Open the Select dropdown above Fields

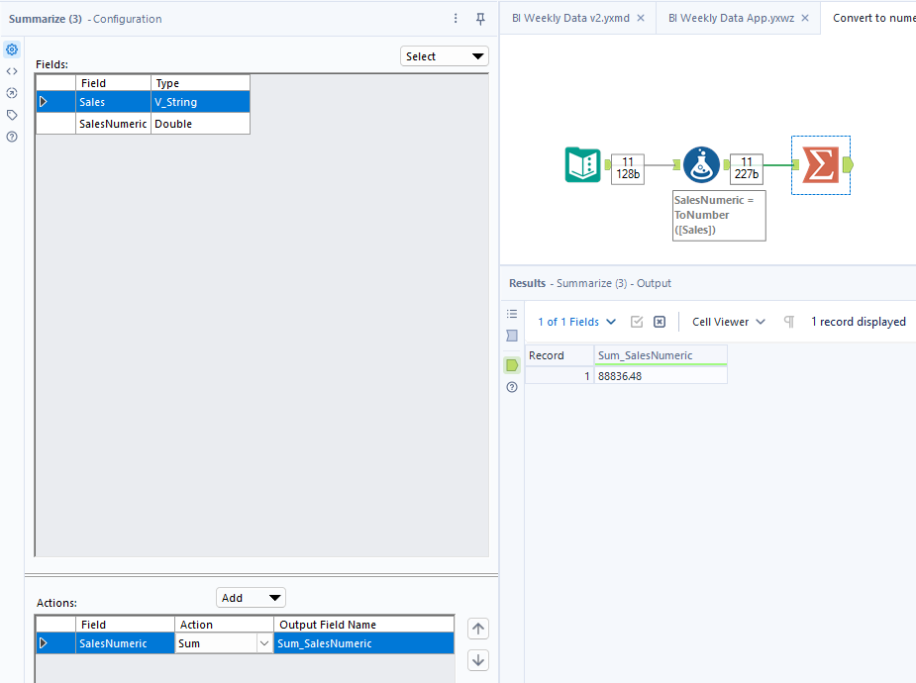[x=444, y=55]
